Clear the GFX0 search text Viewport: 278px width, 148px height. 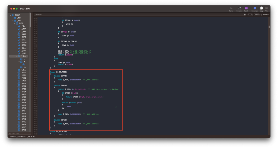245,14
